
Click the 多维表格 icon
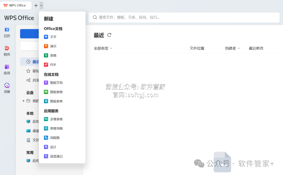click(46, 119)
